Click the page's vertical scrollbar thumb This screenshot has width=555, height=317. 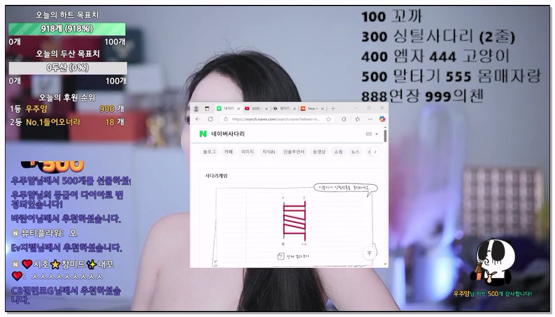385,135
